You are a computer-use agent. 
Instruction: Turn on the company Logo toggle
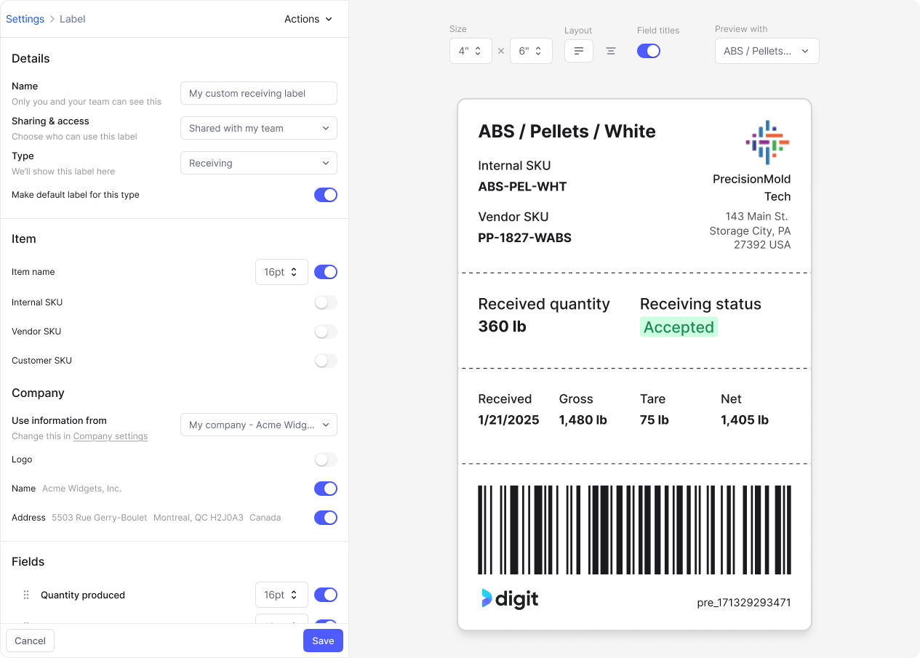[326, 460]
